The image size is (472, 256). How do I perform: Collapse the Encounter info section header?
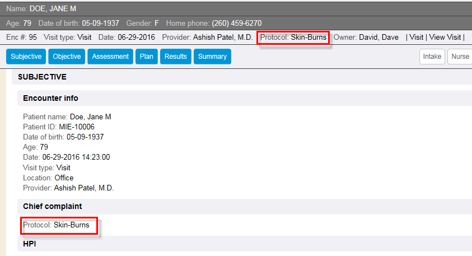pyautogui.click(x=50, y=98)
